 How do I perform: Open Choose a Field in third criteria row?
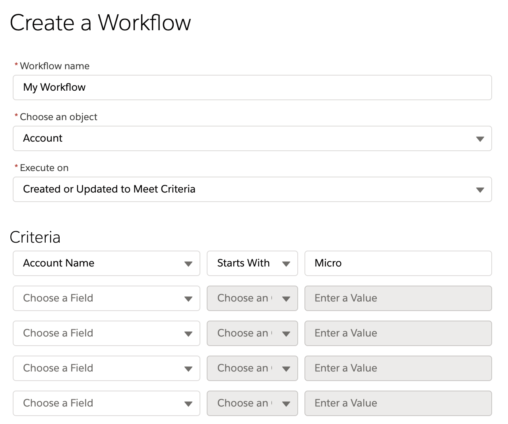[106, 333]
